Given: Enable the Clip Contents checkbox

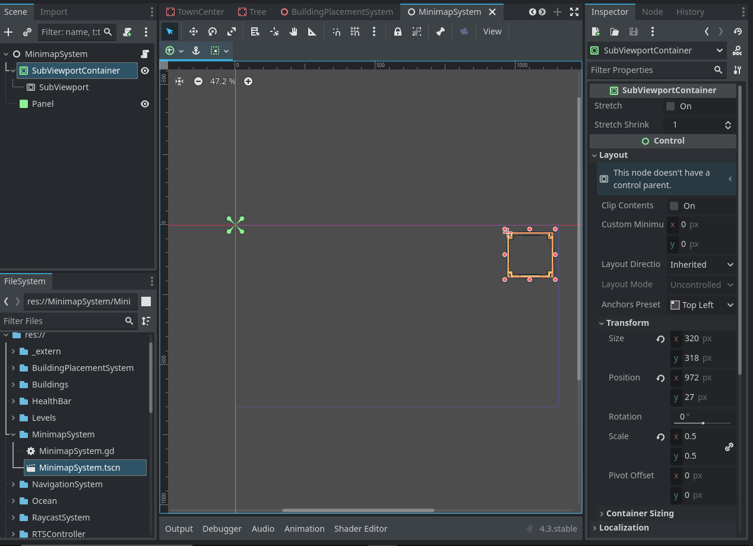Looking at the screenshot, I should (x=673, y=205).
